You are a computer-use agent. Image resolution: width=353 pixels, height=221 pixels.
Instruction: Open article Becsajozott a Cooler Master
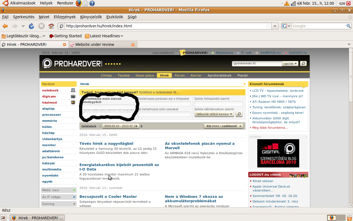(108, 196)
